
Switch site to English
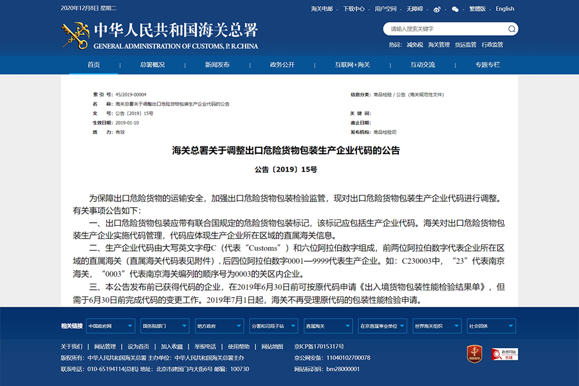[x=505, y=9]
